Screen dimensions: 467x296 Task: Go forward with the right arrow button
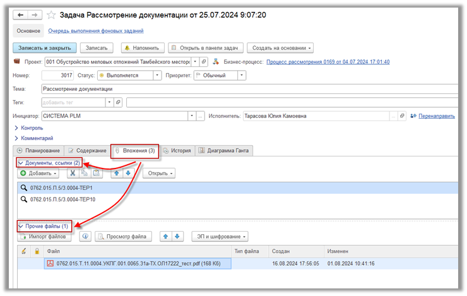35,15
